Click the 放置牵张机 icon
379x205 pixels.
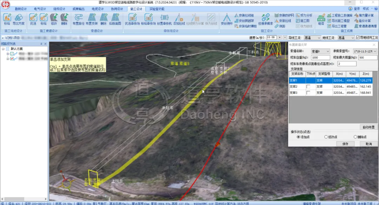165,19
